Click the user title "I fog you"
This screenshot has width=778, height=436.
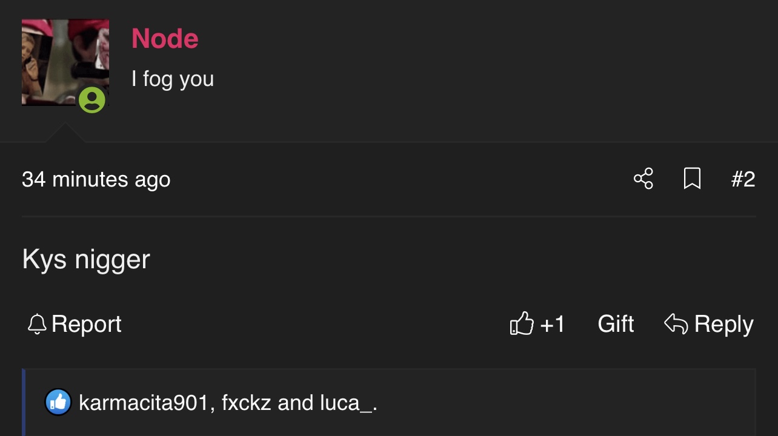tap(173, 79)
